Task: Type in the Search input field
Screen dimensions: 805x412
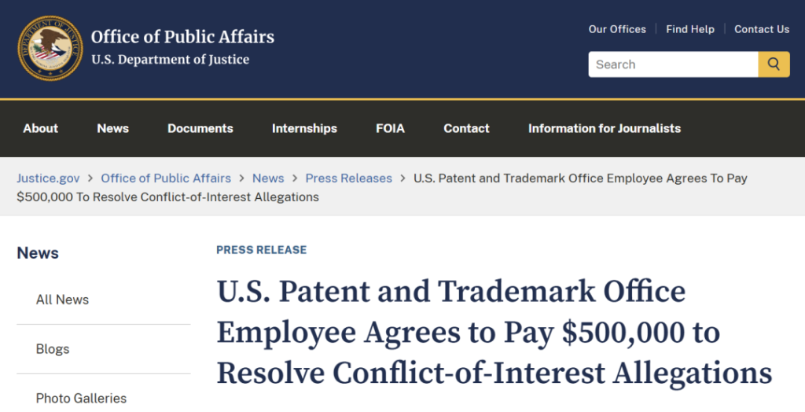Action: 673,64
